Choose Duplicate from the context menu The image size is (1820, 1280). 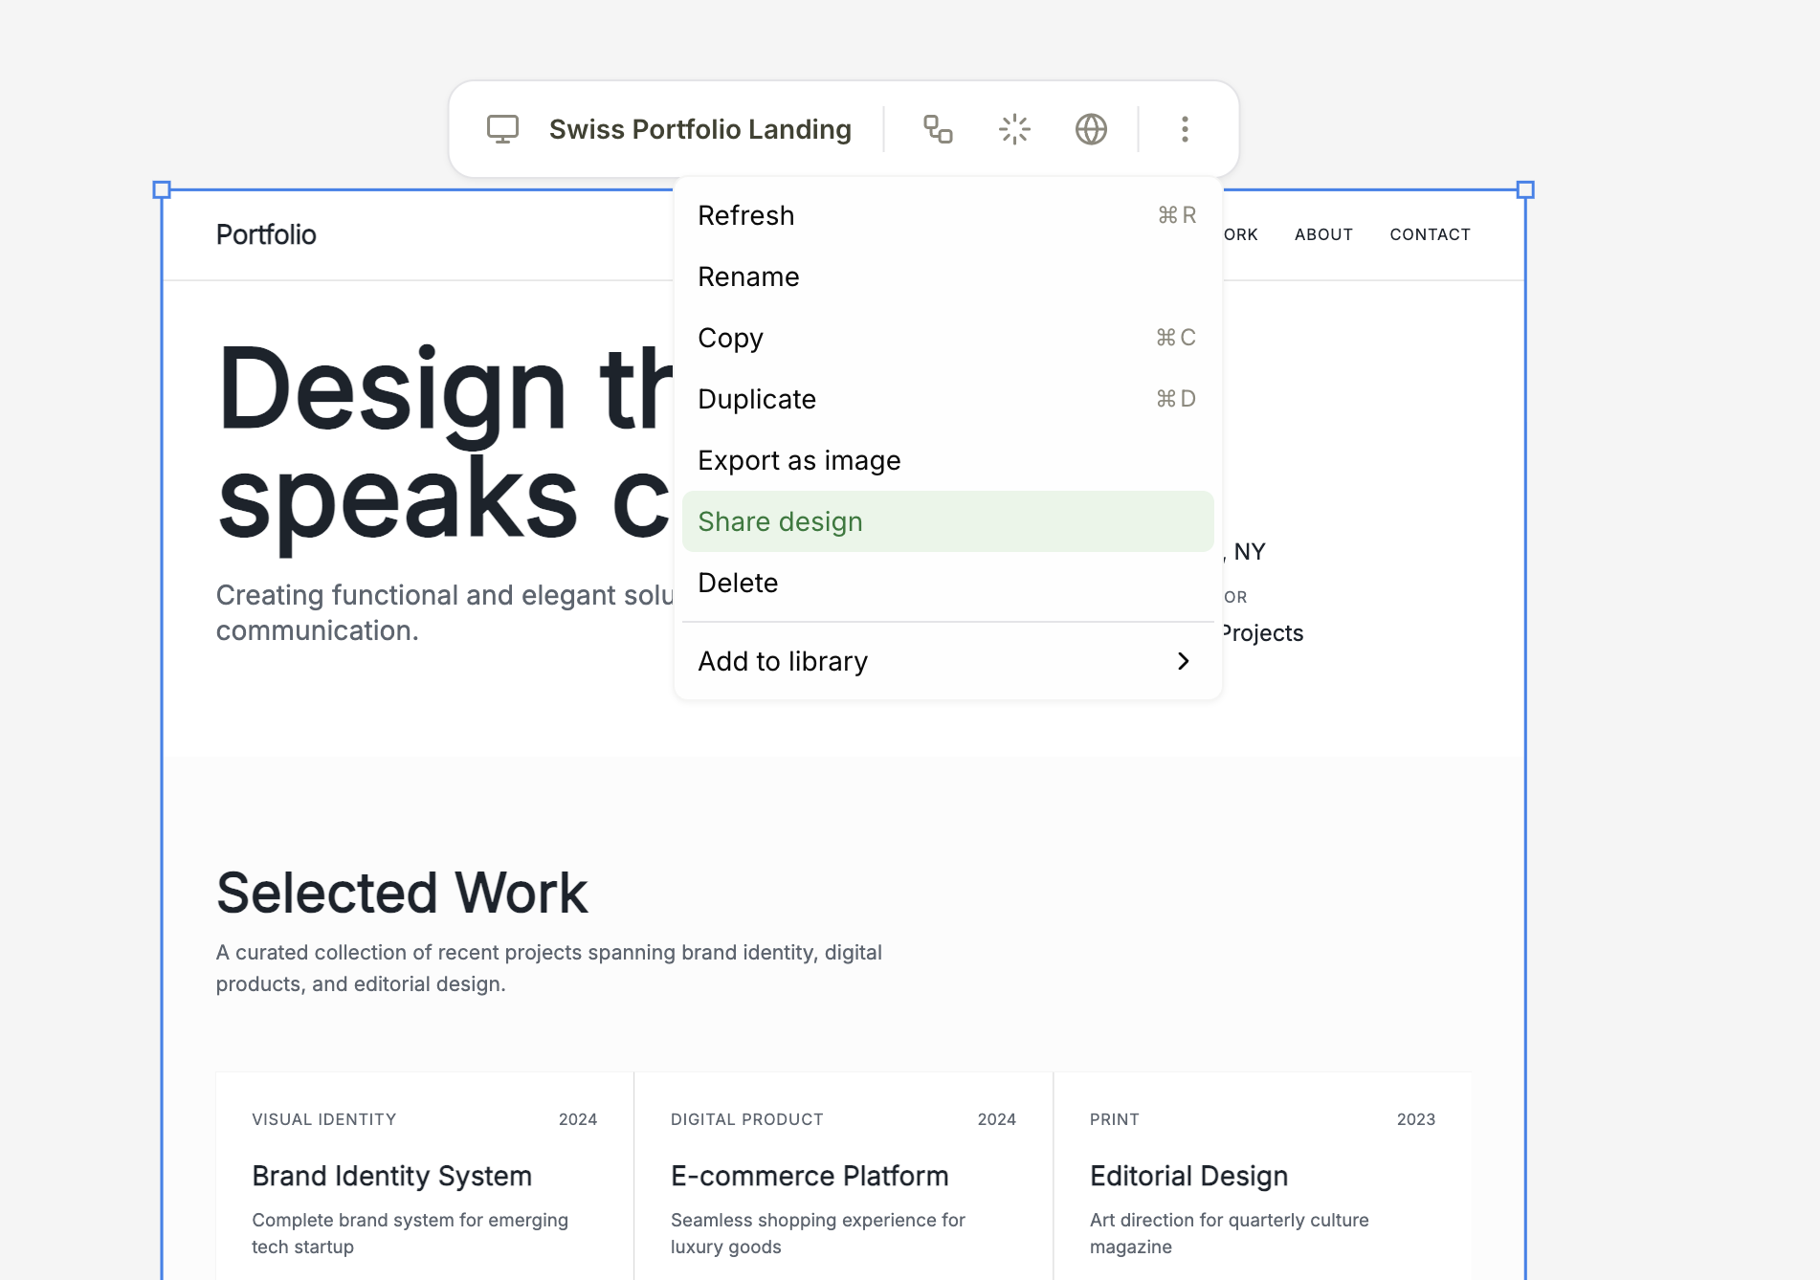757,399
